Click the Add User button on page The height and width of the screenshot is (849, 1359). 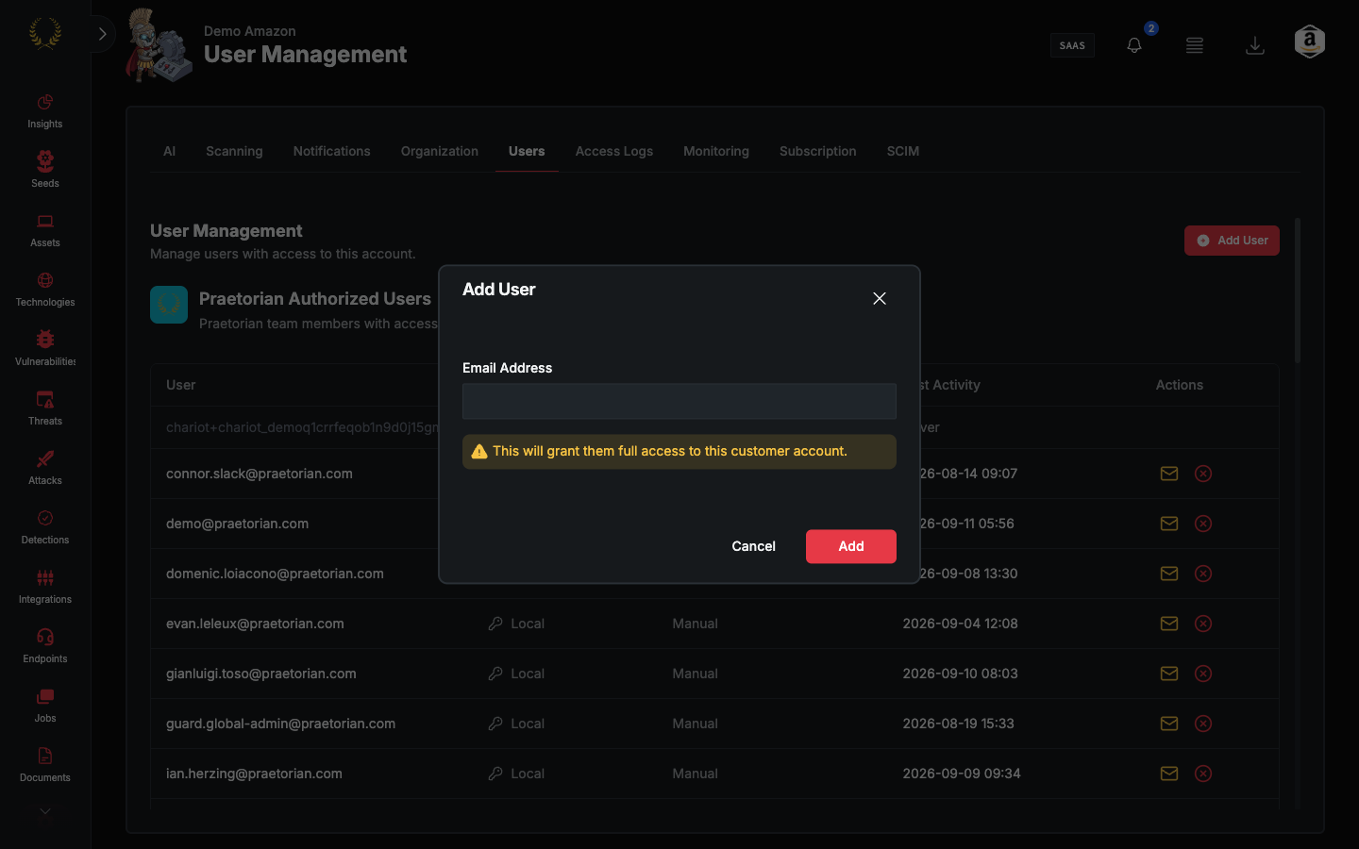coord(1232,241)
